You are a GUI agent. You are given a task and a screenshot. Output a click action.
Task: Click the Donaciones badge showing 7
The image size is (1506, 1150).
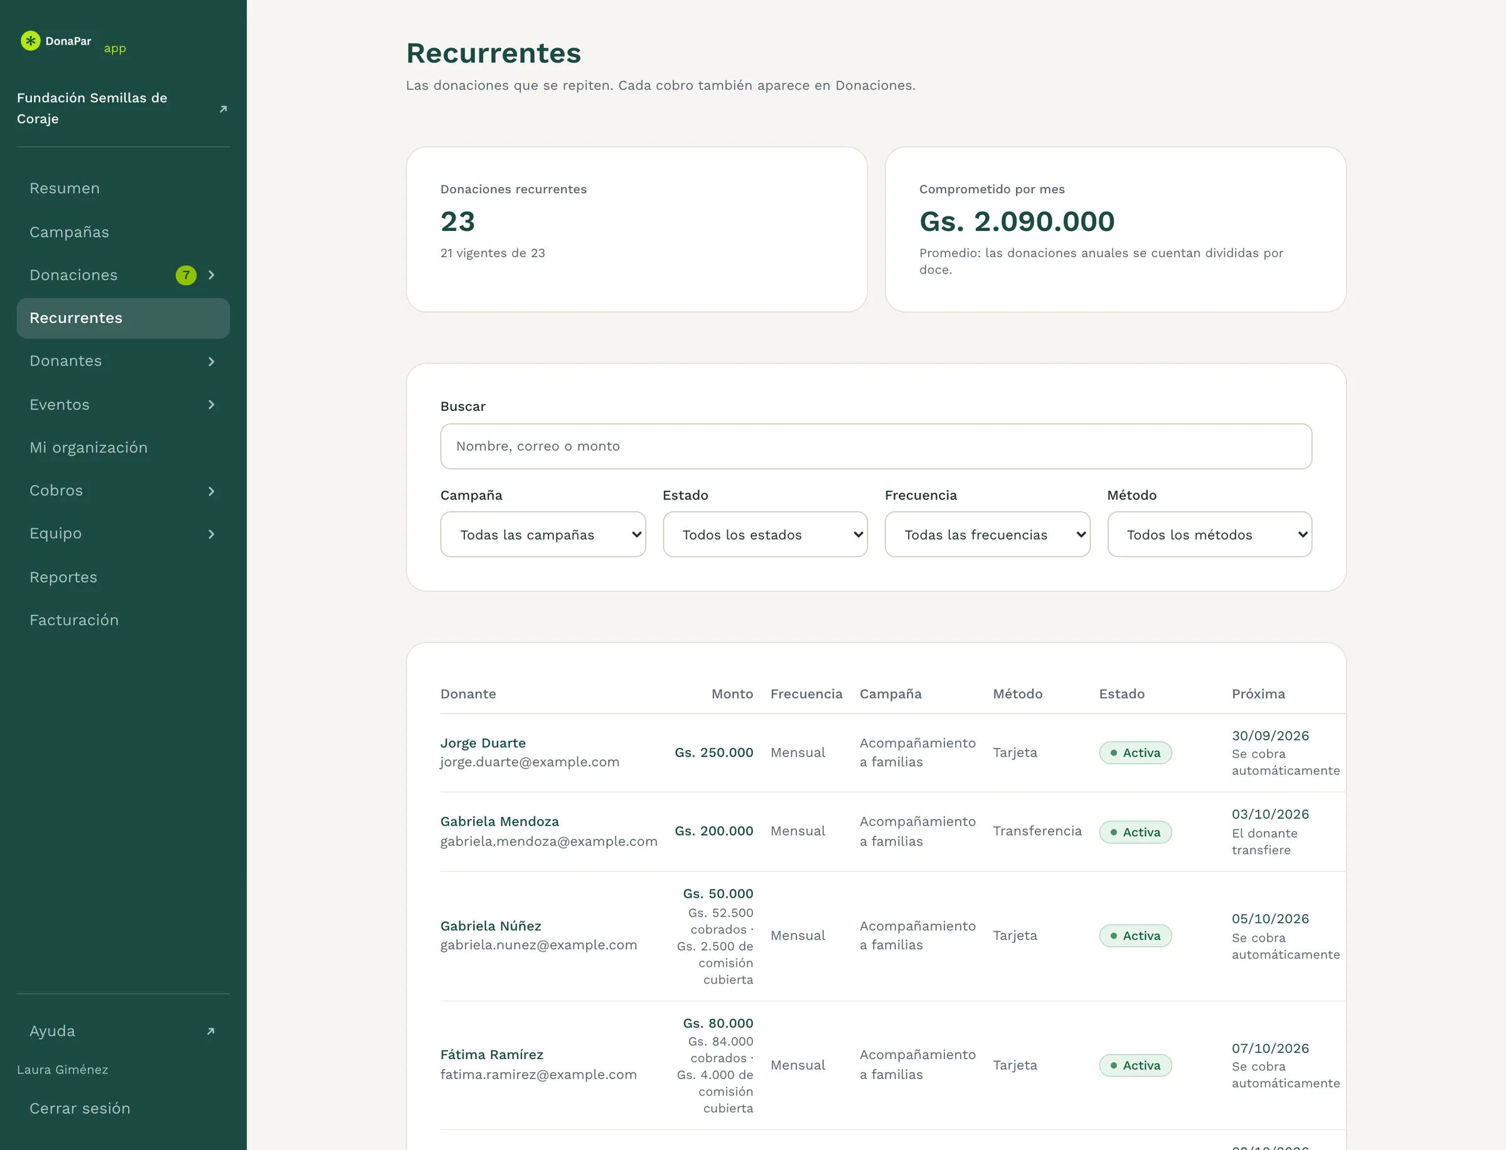click(186, 275)
